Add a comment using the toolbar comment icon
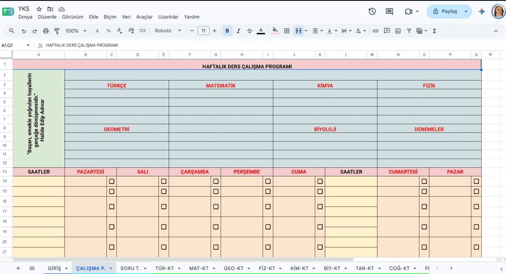Image resolution: width=506 pixels, height=274 pixels. (386, 31)
